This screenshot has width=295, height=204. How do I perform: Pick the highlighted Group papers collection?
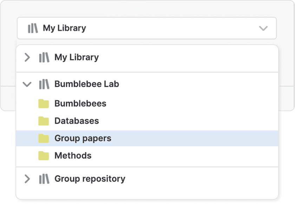[83, 138]
